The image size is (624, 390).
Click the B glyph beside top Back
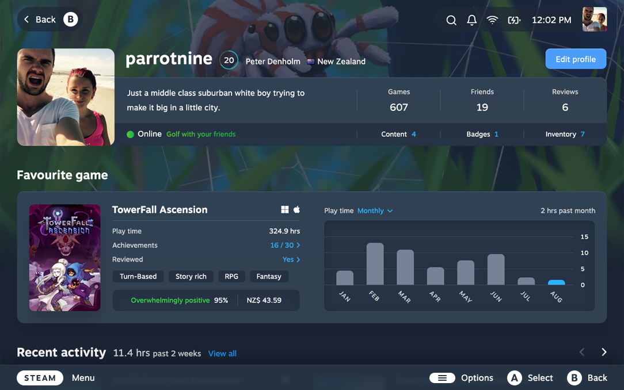[x=70, y=19]
